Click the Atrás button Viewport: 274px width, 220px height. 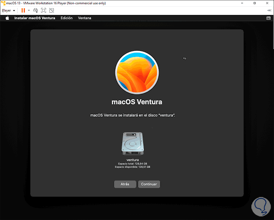(125, 184)
